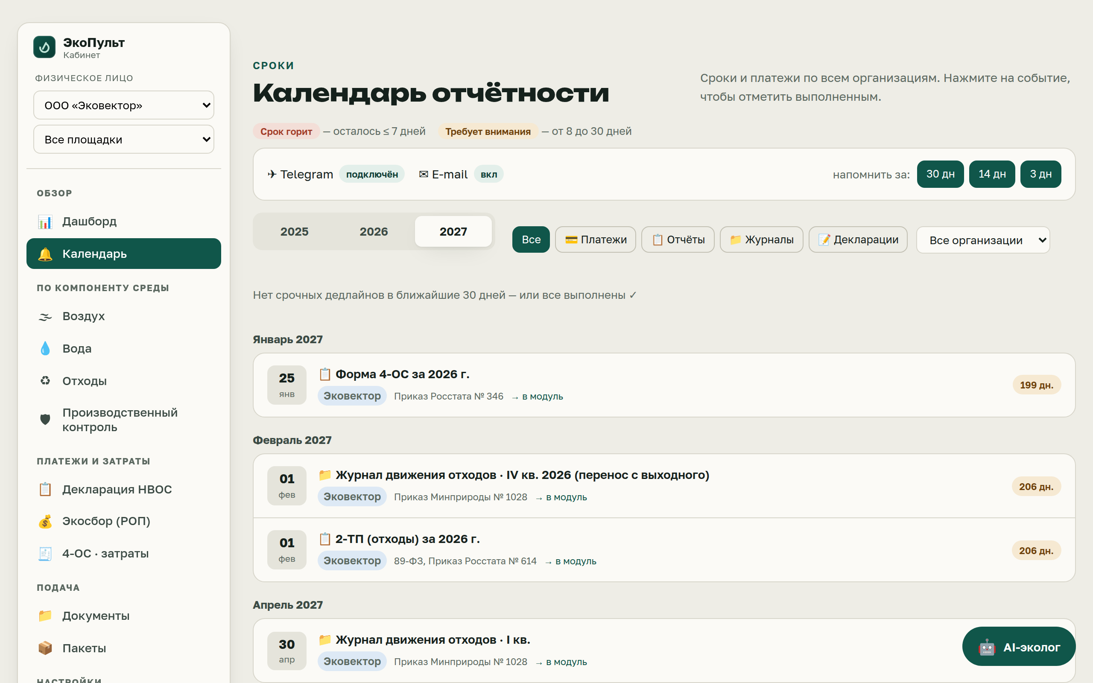Toggle Telegram подключён status badge
Screen dimensions: 1093x683
click(372, 174)
